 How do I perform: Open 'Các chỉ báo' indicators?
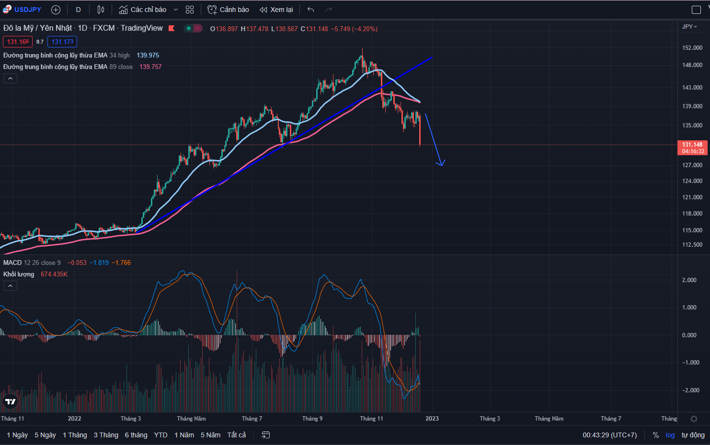(x=143, y=10)
